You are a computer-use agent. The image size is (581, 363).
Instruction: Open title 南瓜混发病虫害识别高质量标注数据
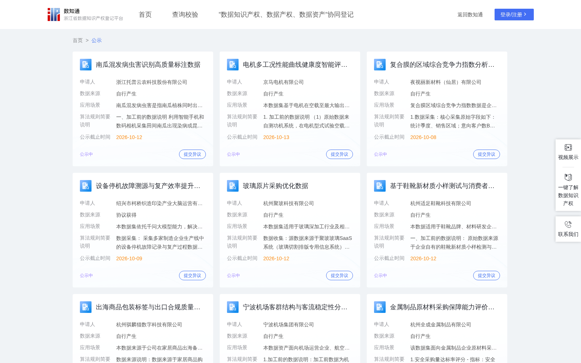148,65
